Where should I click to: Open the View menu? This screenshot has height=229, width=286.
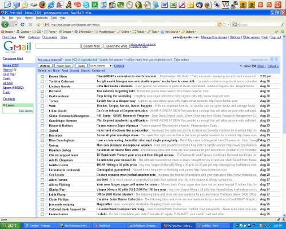point(19,18)
